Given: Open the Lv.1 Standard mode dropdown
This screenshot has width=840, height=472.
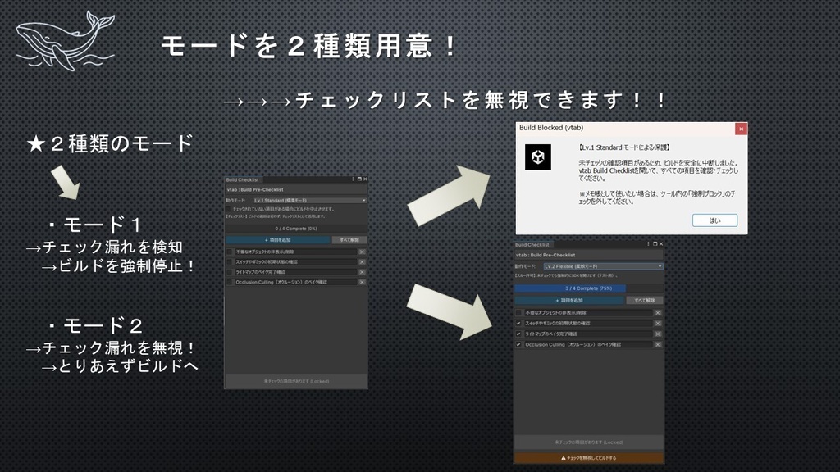Looking at the screenshot, I should coord(309,200).
